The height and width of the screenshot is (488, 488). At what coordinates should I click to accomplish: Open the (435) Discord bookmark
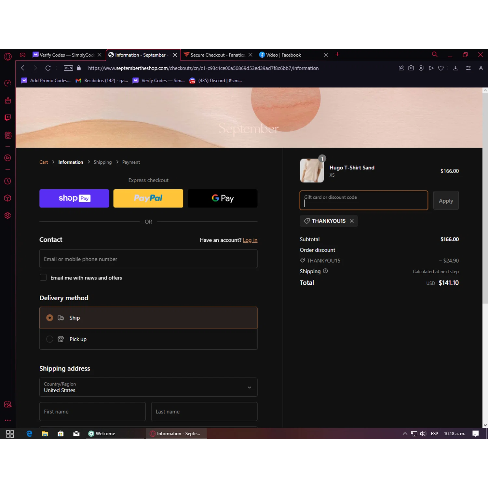[215, 80]
